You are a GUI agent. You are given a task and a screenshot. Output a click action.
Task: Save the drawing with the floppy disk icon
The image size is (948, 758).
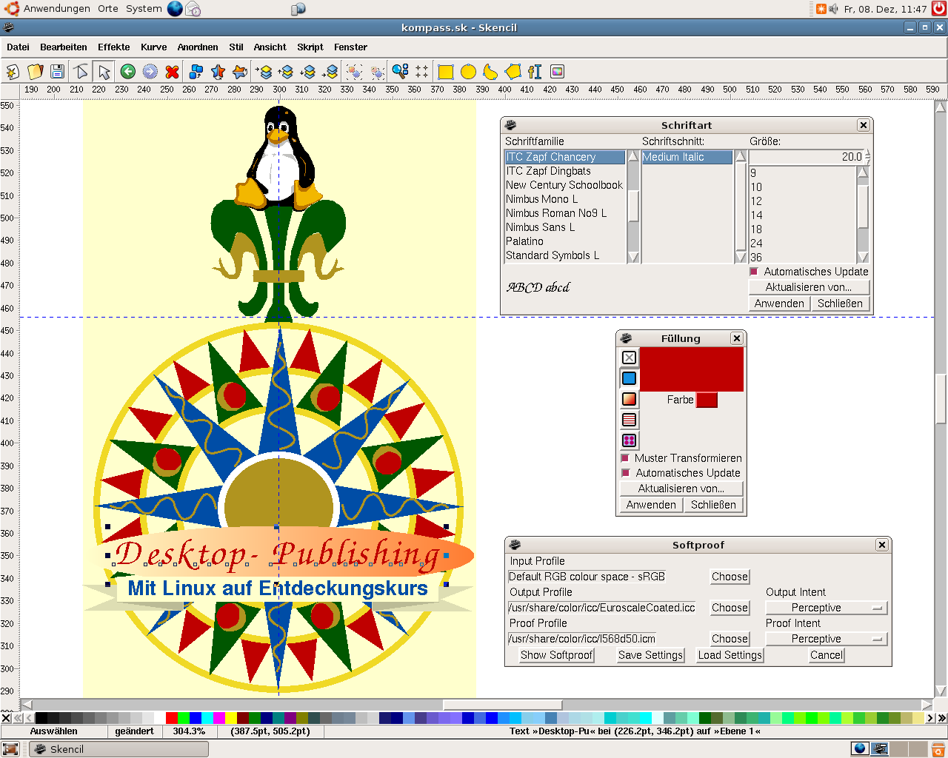57,71
